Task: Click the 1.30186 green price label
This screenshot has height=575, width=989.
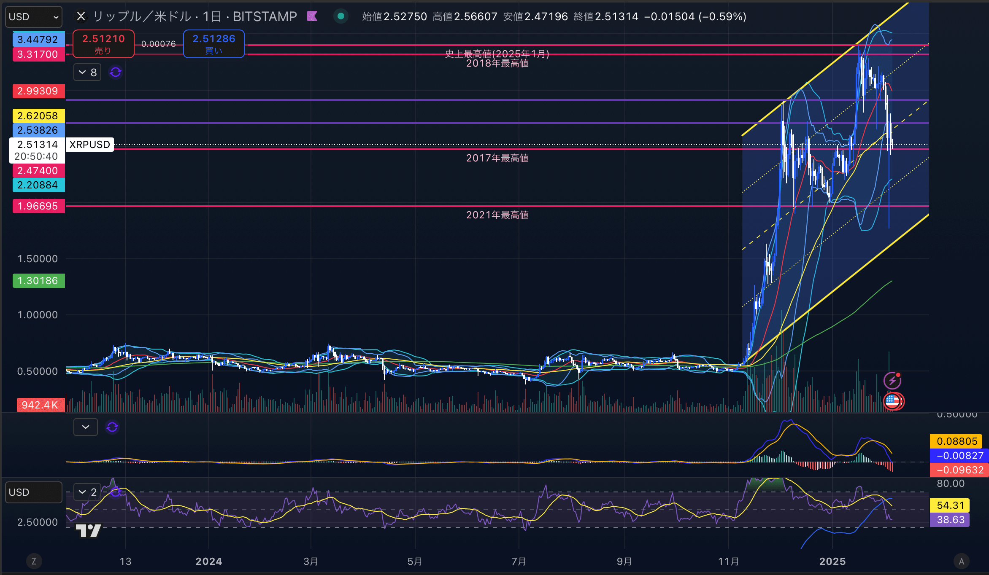Action: pos(38,281)
